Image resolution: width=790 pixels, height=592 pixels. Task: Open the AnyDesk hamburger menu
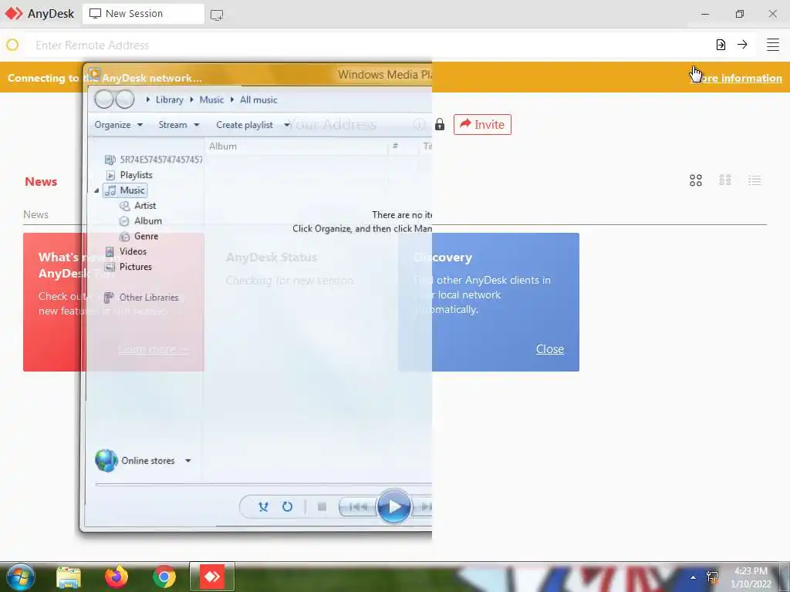(x=773, y=45)
